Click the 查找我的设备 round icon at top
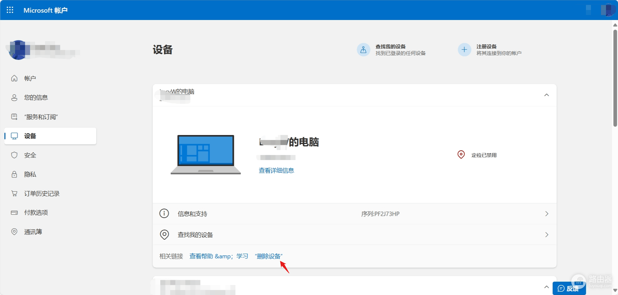This screenshot has width=618, height=295. (364, 50)
